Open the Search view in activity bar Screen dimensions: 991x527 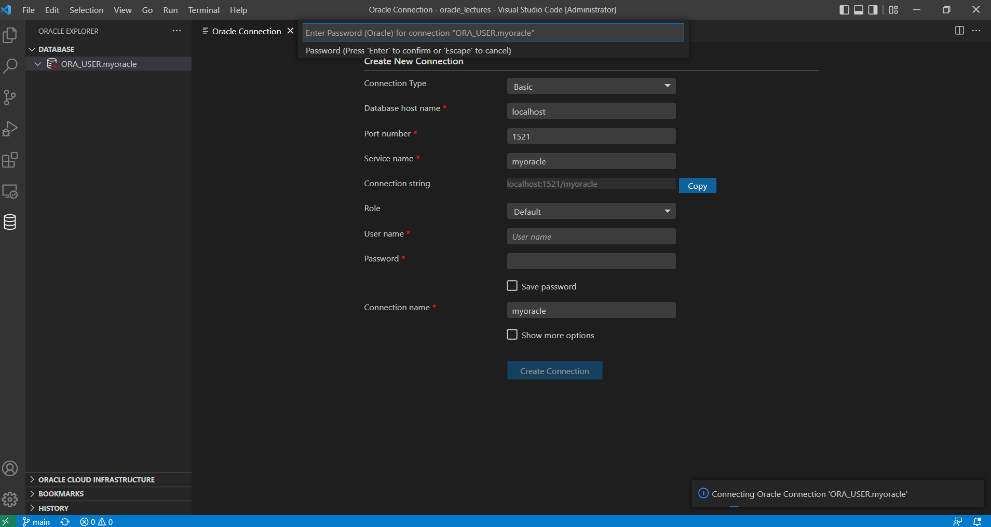tap(10, 66)
